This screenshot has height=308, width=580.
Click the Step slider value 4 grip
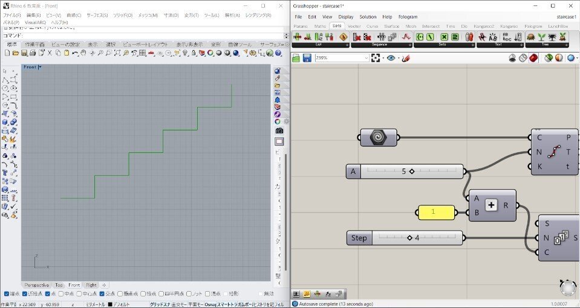409,238
